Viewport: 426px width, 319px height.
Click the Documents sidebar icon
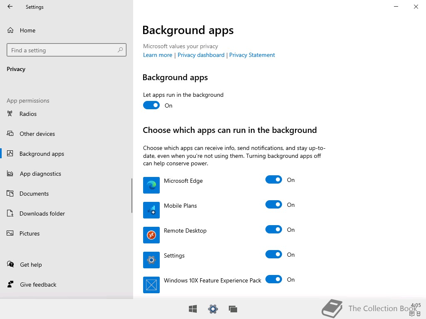[10, 194]
